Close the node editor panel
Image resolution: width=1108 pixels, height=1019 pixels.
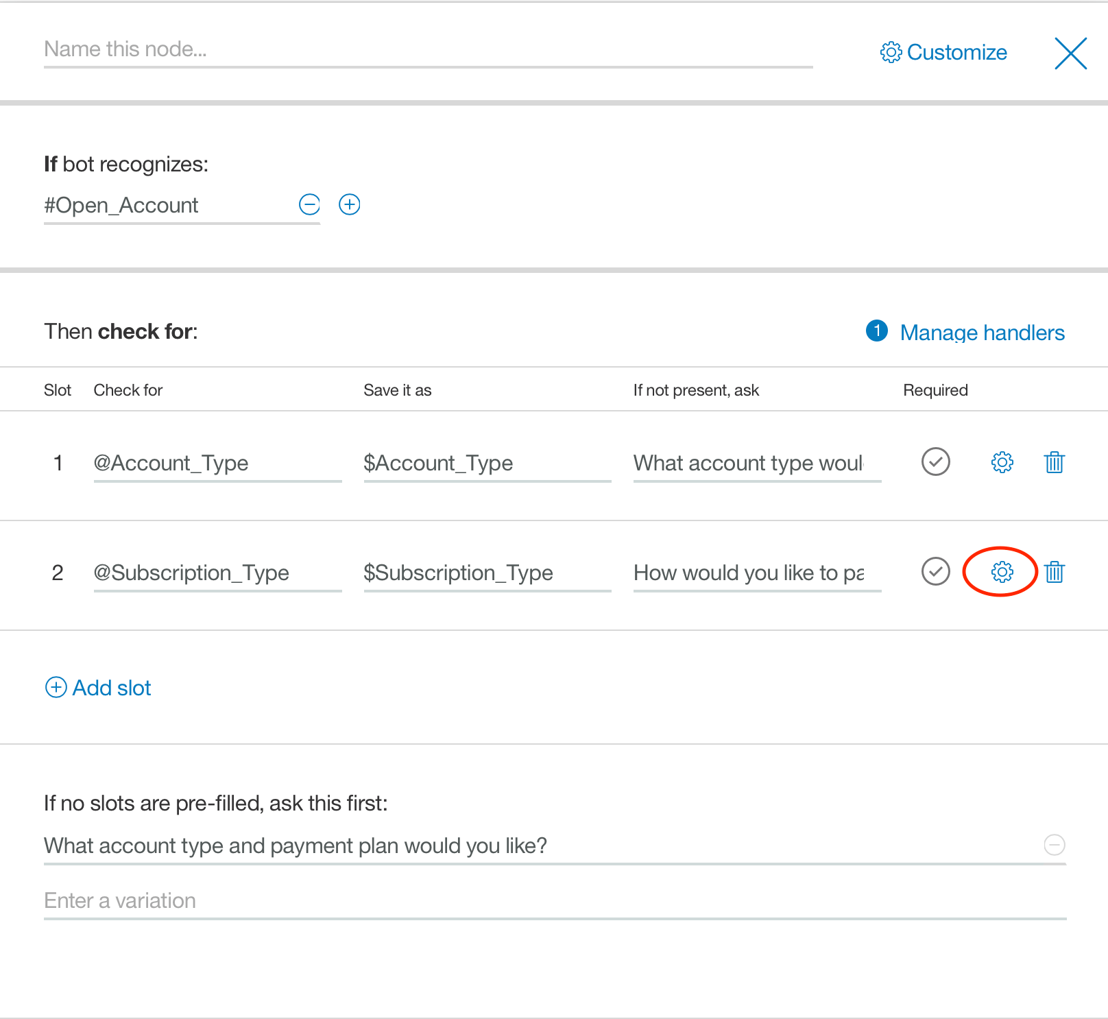1070,53
